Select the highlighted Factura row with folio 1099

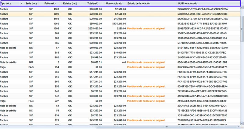[120, 14]
